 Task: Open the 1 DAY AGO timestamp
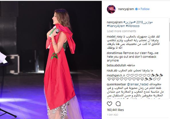click(x=113, y=115)
